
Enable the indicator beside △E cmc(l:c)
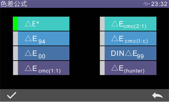pos(102,38)
